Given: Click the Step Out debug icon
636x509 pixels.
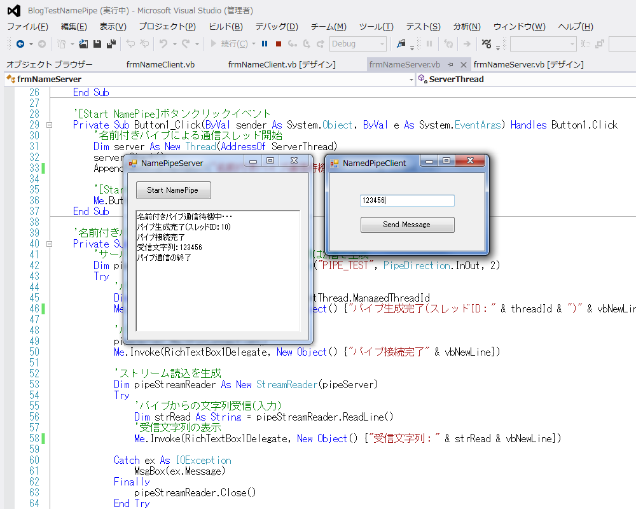Looking at the screenshot, I should tap(321, 44).
